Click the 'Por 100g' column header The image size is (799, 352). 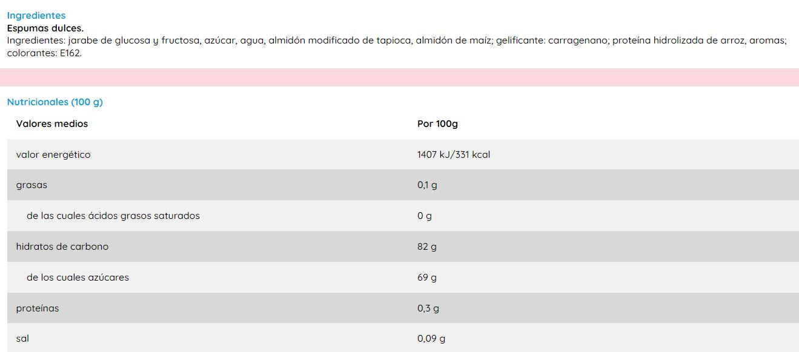(x=437, y=124)
